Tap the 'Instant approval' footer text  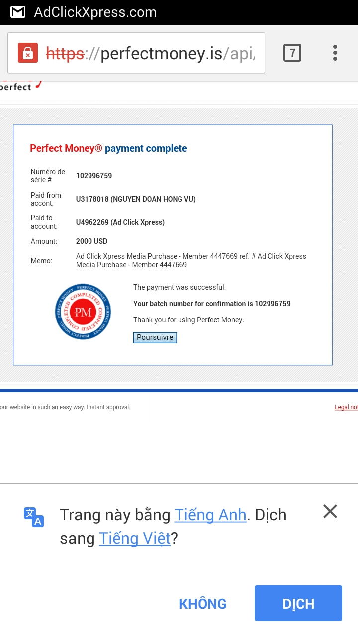(x=108, y=407)
